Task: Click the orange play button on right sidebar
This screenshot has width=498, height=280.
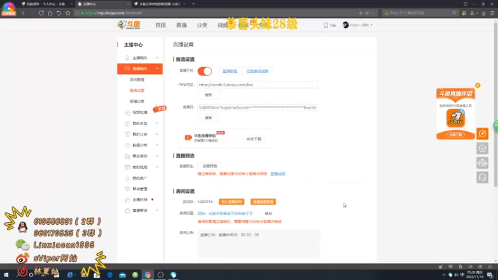Action: 482,134
